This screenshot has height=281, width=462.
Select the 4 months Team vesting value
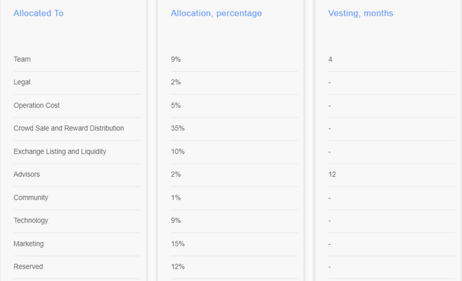(331, 59)
